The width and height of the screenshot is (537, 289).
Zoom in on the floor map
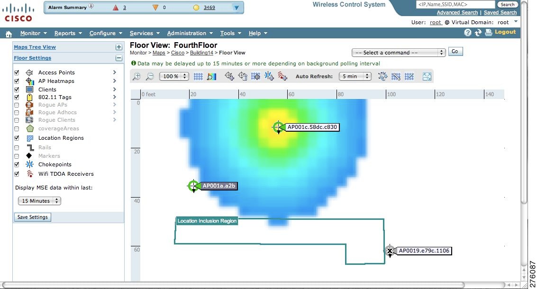click(137, 76)
